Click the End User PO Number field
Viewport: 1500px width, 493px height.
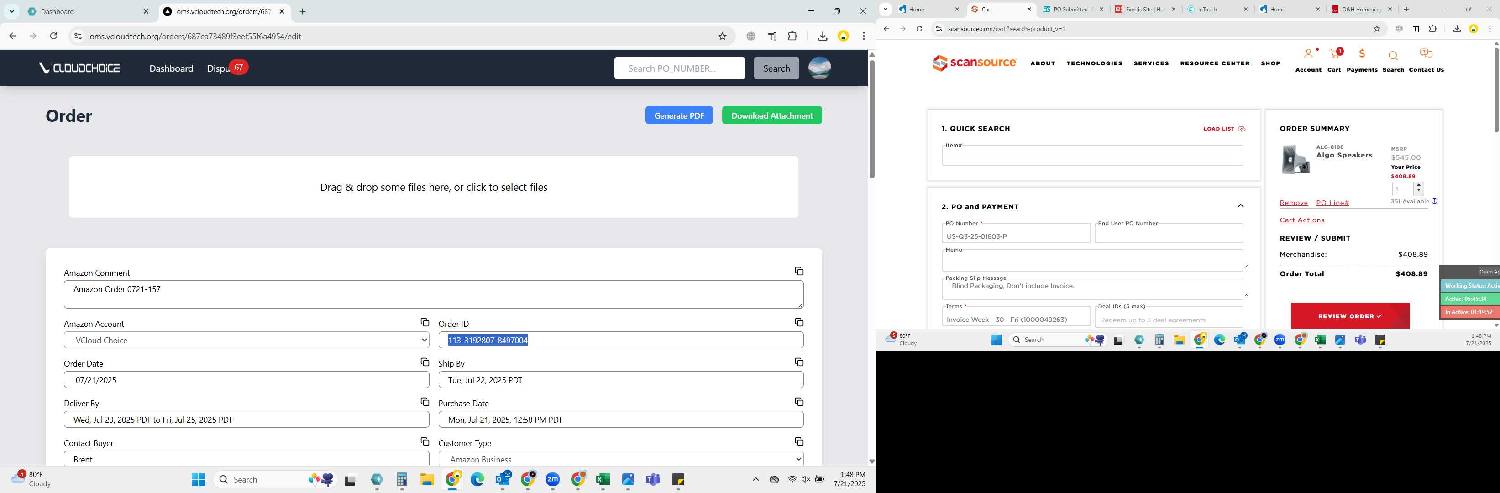point(1169,233)
